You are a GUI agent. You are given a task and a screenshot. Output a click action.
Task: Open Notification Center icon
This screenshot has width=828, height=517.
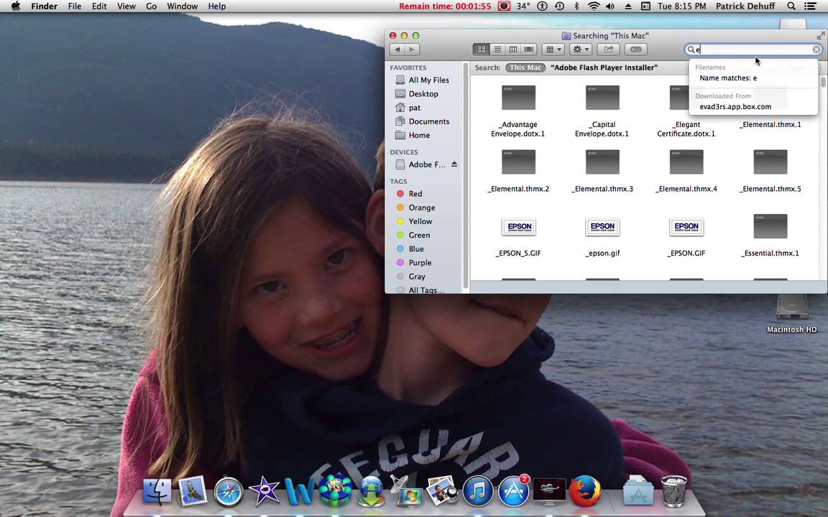coord(809,6)
